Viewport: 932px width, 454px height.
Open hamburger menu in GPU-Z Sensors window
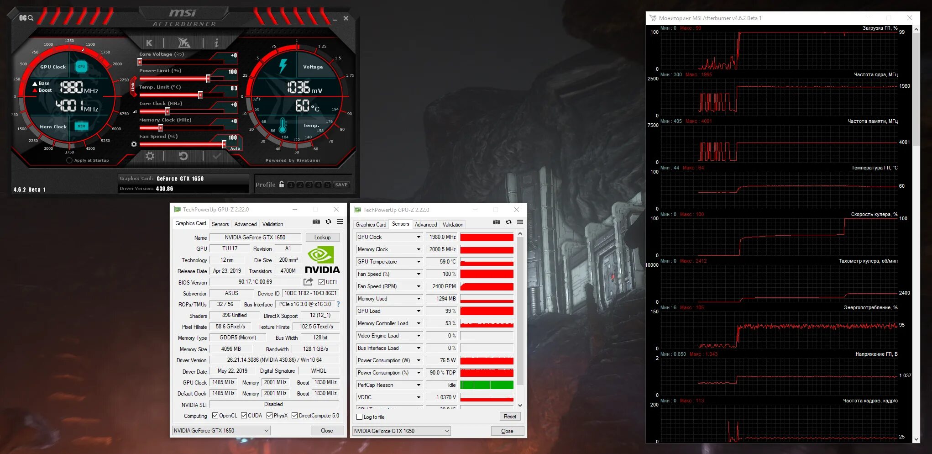(520, 222)
